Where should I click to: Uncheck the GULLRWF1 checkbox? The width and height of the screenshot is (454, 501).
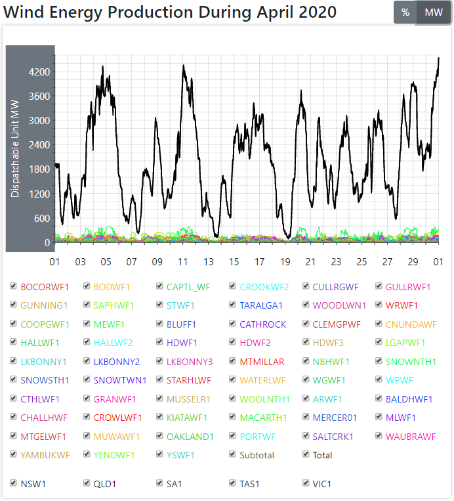[380, 286]
